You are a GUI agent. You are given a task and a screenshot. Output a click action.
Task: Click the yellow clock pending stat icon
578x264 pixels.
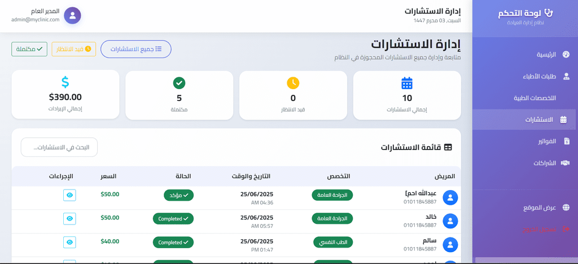[293, 83]
